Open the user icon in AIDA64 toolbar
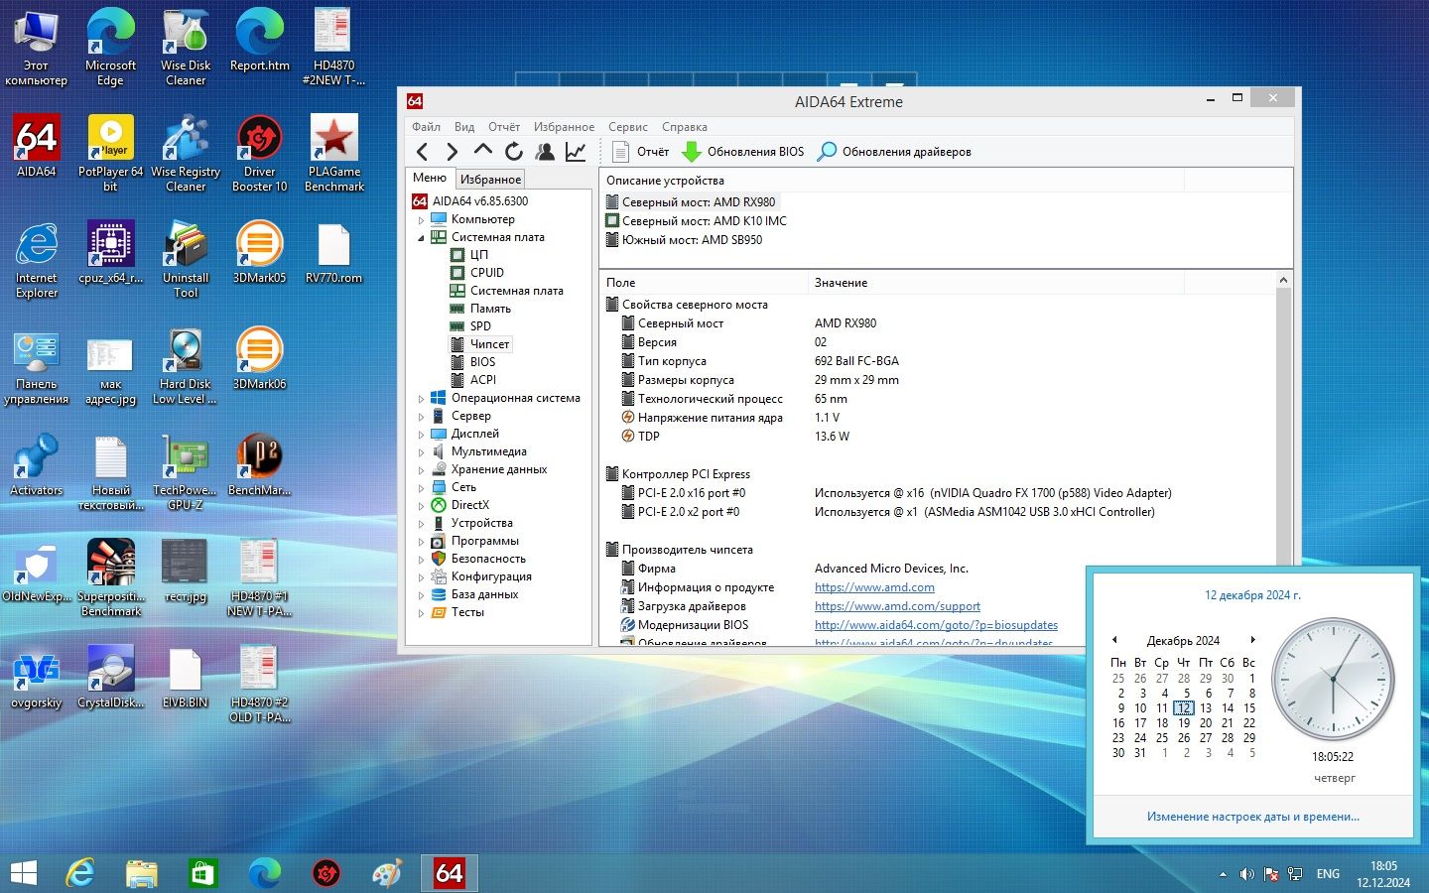1429x893 pixels. pyautogui.click(x=545, y=152)
